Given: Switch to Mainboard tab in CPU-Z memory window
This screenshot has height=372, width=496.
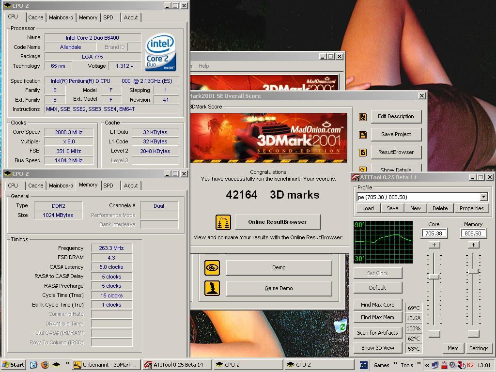Looking at the screenshot, I should point(61,186).
